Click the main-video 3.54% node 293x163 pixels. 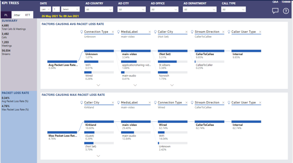coord(136,54)
